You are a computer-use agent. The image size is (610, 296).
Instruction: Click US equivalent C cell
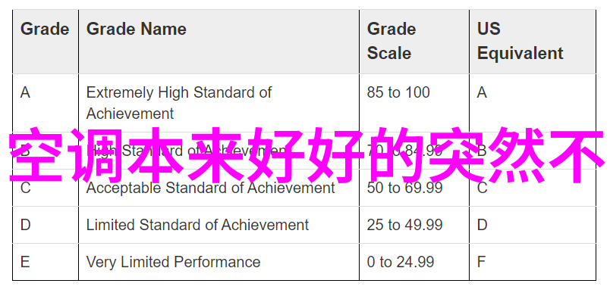click(x=533, y=188)
